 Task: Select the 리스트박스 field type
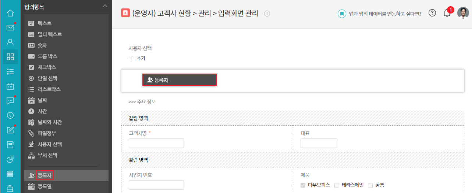tap(49, 89)
